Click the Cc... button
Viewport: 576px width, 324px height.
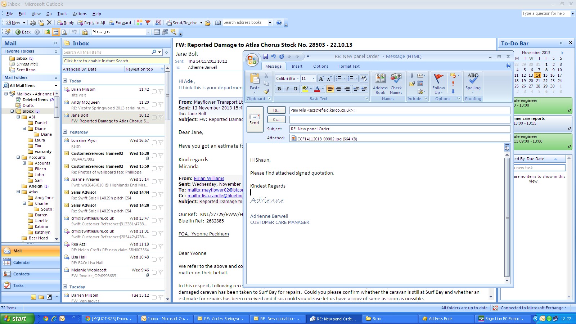coord(276,120)
